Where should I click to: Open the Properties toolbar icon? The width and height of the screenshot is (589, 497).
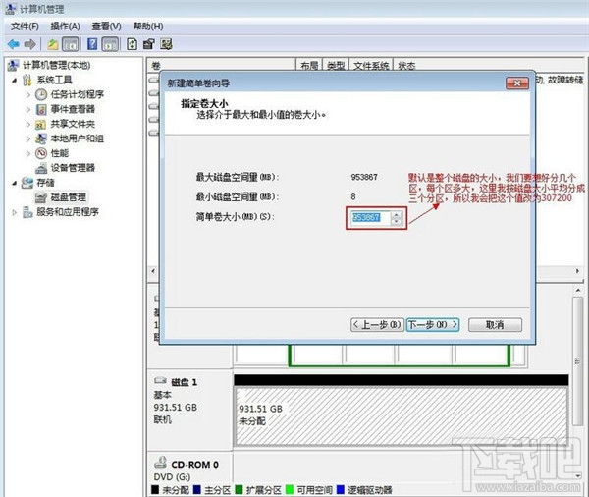pos(149,44)
